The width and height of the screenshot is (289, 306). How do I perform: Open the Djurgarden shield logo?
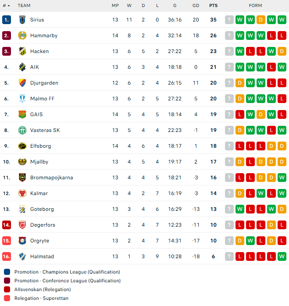pos(22,83)
